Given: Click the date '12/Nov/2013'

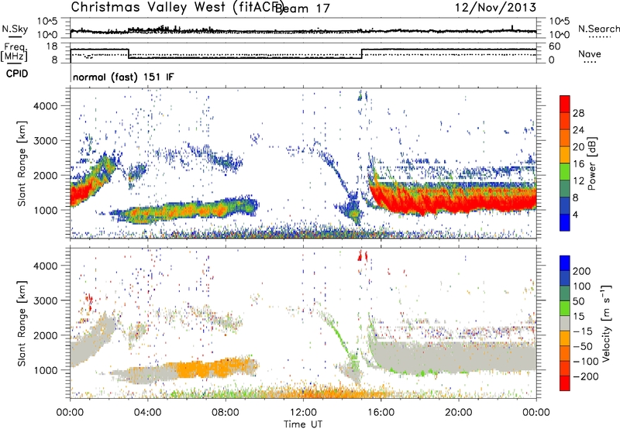Looking at the screenshot, I should pos(495,8).
